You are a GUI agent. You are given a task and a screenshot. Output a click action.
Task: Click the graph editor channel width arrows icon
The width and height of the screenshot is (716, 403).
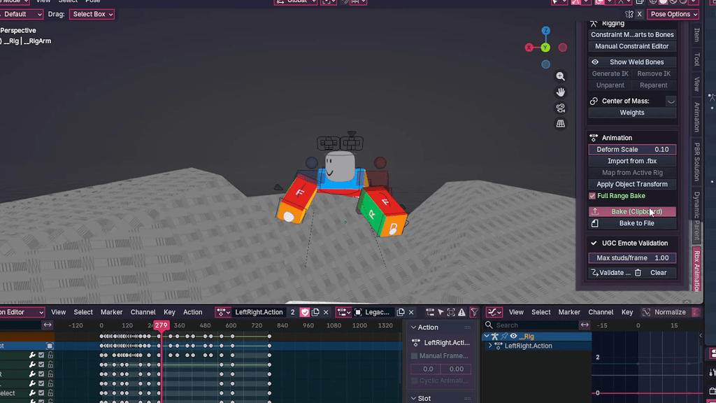point(585,325)
